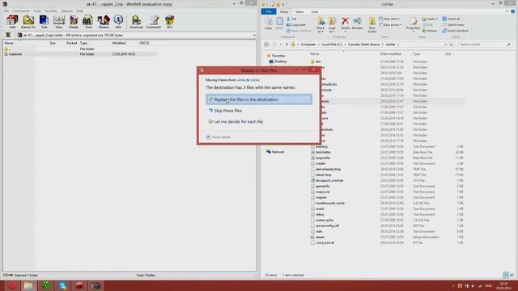
Task: Click the VirusScan icon in WinRAR
Action: [136, 22]
